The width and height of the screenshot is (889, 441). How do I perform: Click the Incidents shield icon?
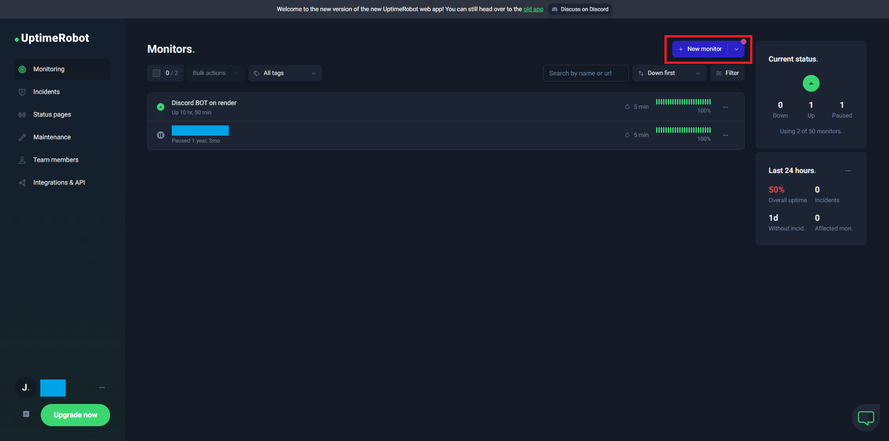[22, 92]
